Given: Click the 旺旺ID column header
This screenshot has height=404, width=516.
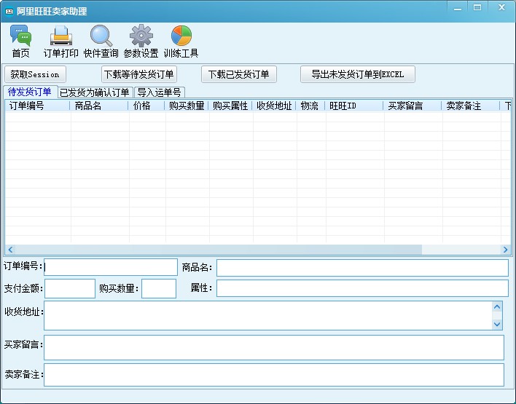Looking at the screenshot, I should tap(354, 106).
